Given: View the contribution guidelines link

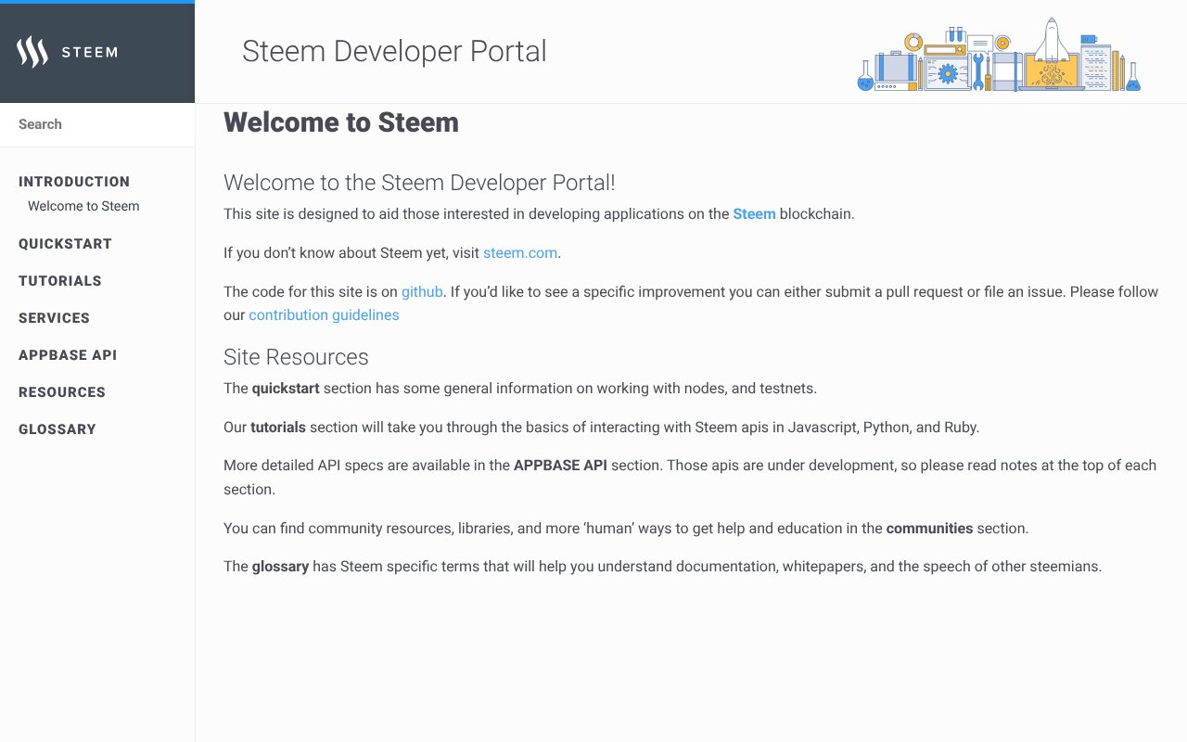Looking at the screenshot, I should [324, 314].
